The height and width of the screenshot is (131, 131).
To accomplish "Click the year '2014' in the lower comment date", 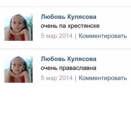I will 66,78.
